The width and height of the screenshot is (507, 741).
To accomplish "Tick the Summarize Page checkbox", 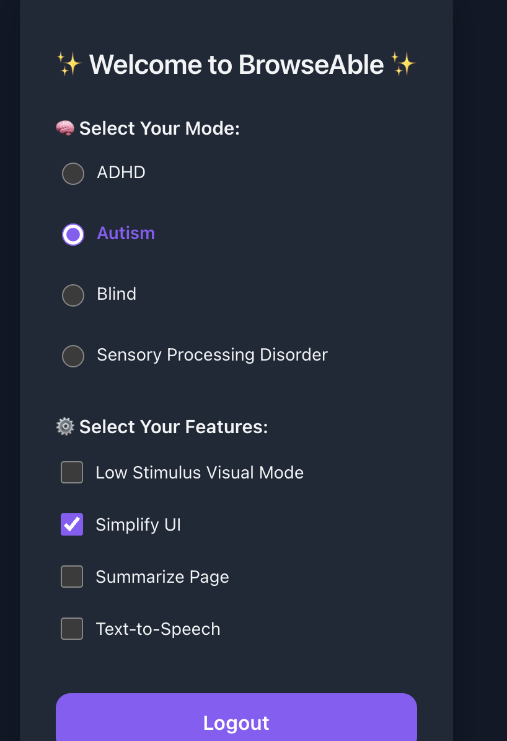I will click(x=72, y=577).
